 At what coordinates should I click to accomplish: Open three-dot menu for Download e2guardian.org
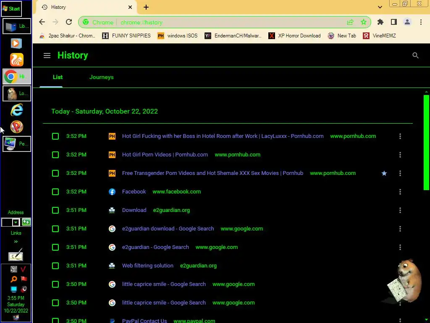pos(400,210)
